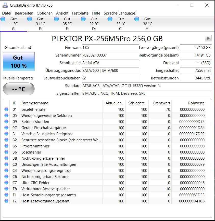
Task: Click status orb for attribute 09 Betriebsstunden
Action: (6, 121)
